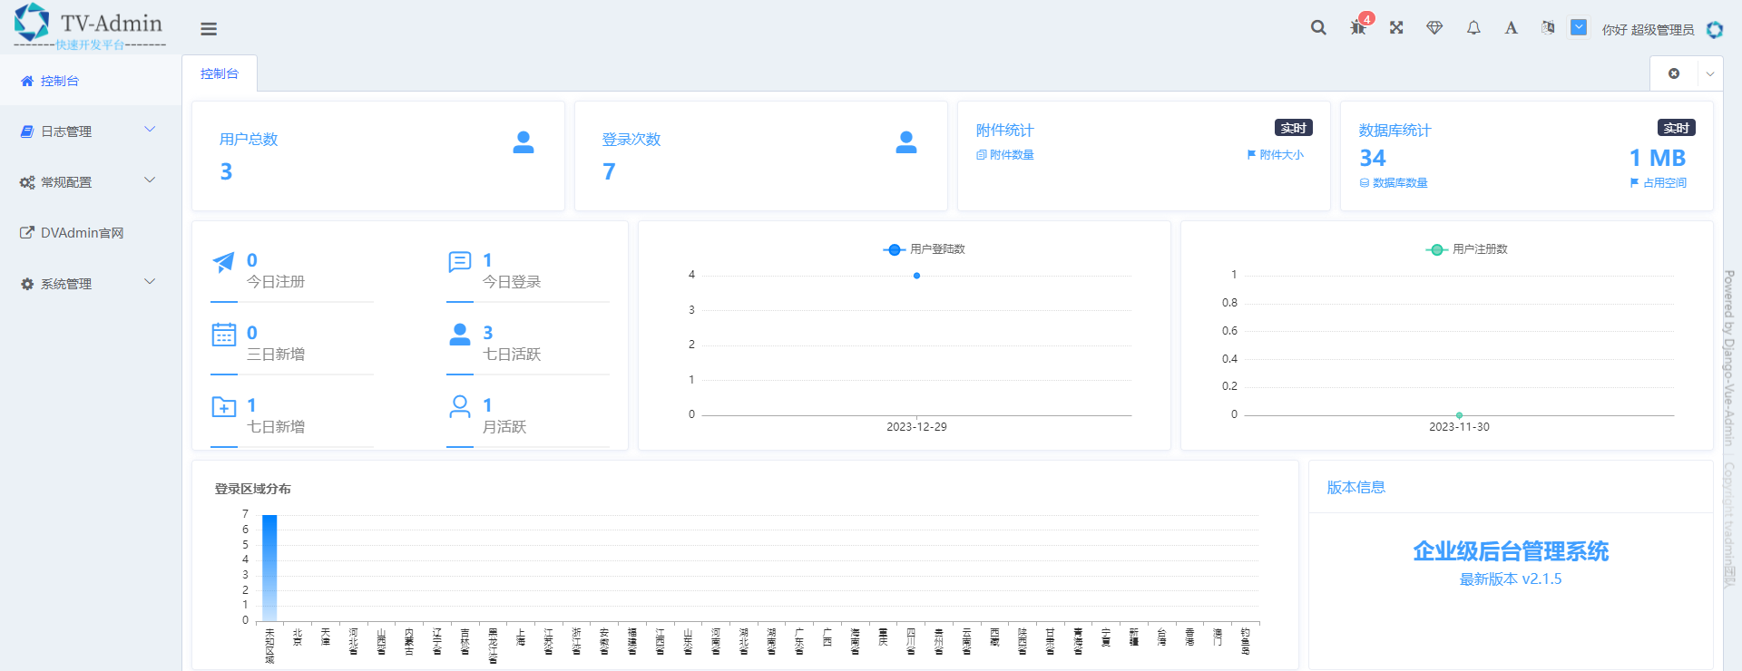Click the 2023-12-29 data point in login chart
Screen dimensions: 1742x671
pyautogui.click(x=916, y=276)
